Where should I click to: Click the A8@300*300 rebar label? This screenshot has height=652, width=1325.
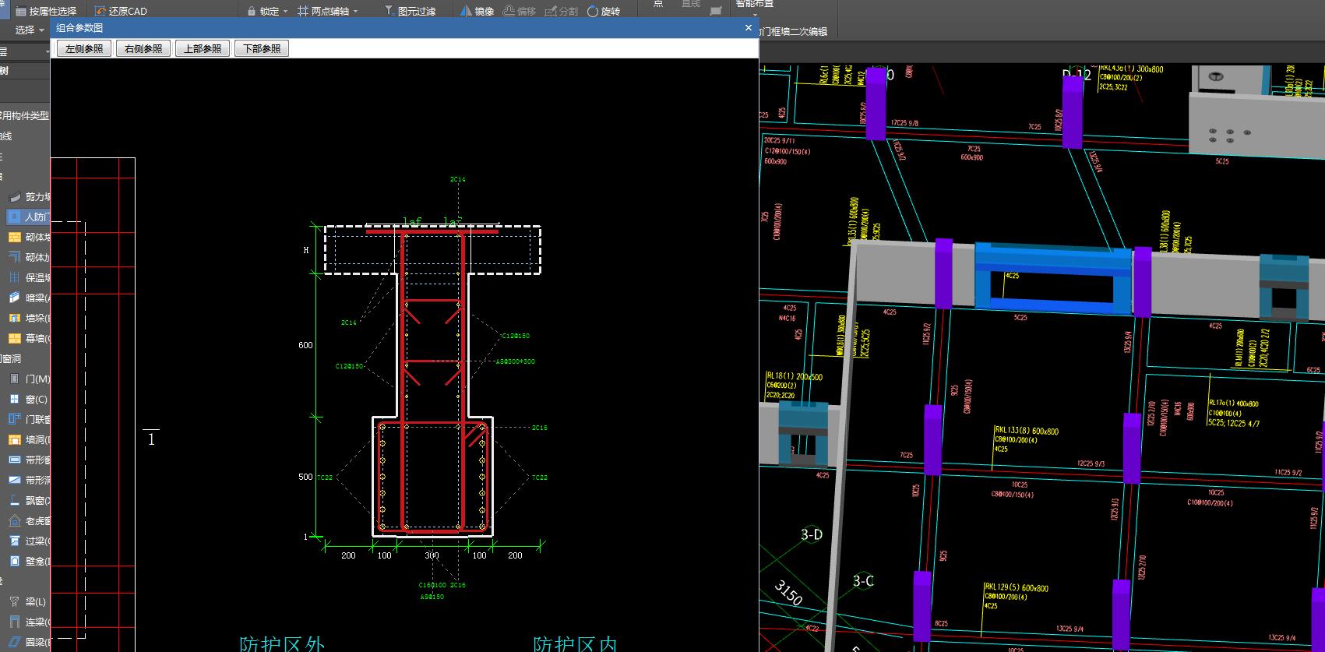pos(515,361)
